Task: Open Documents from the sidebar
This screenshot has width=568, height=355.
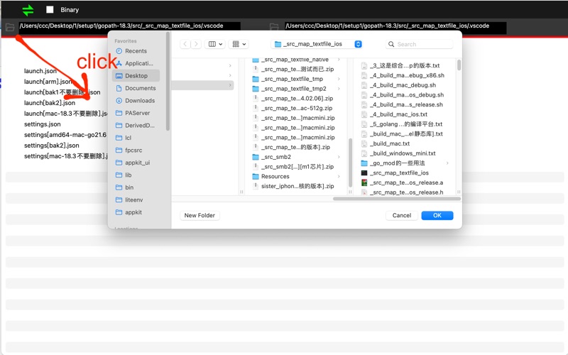Action: point(140,88)
